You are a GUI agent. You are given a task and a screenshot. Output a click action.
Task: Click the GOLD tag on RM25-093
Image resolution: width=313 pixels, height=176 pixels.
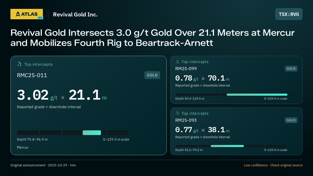[x=291, y=120]
